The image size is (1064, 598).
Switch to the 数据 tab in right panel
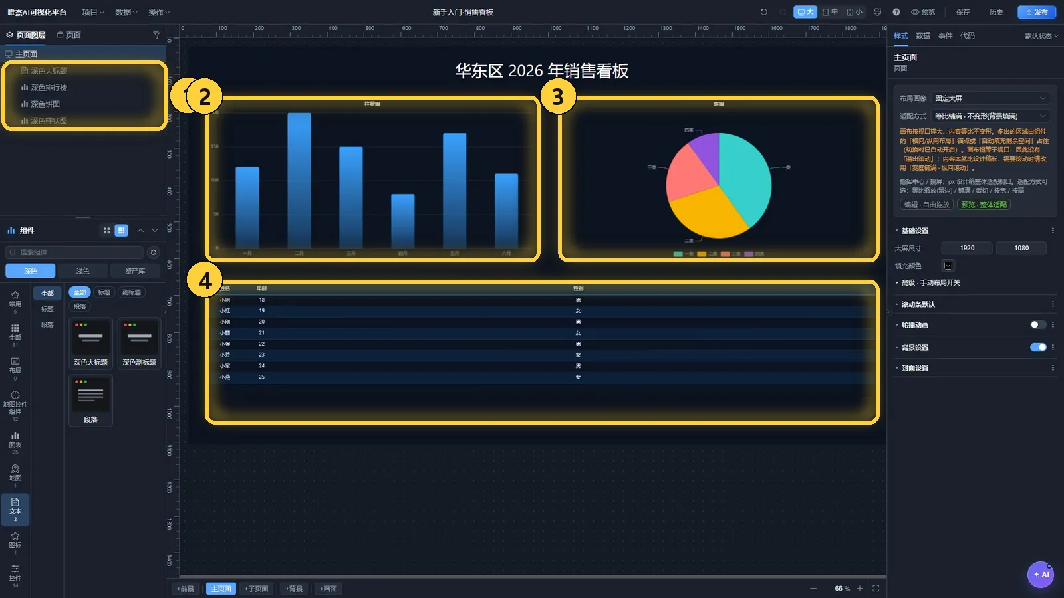click(923, 36)
